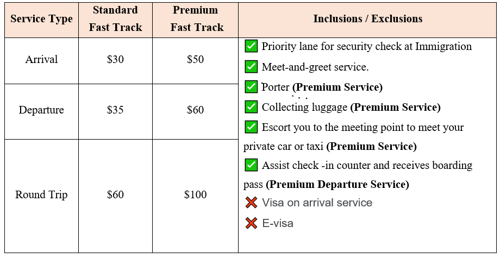Viewport: 500px width, 258px height.
Task: Click the Round Trip row label
Action: click(x=41, y=195)
